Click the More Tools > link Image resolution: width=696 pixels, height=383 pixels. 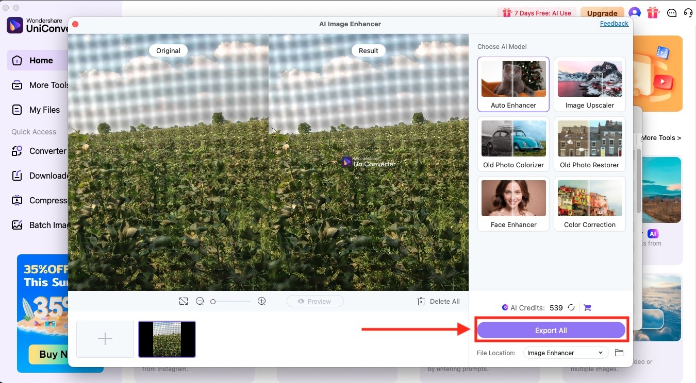pyautogui.click(x=661, y=137)
